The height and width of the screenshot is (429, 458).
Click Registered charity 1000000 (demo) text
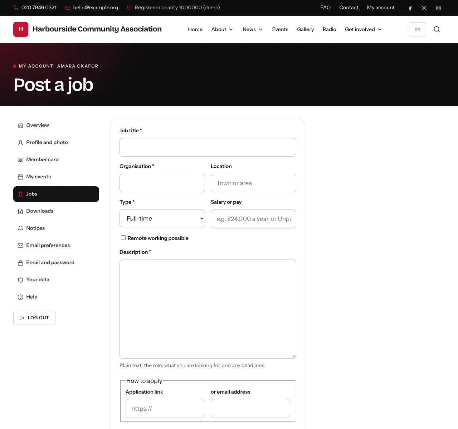coord(177,8)
